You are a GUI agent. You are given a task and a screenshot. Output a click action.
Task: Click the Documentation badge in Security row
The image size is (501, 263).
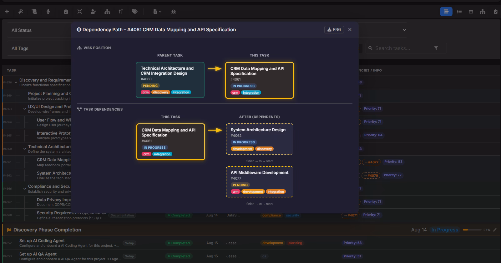pos(122,216)
